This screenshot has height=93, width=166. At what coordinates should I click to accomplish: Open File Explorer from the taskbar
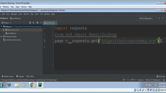tap(17, 85)
